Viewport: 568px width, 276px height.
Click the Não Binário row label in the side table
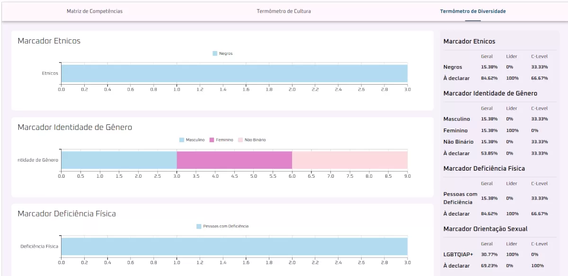[458, 142]
